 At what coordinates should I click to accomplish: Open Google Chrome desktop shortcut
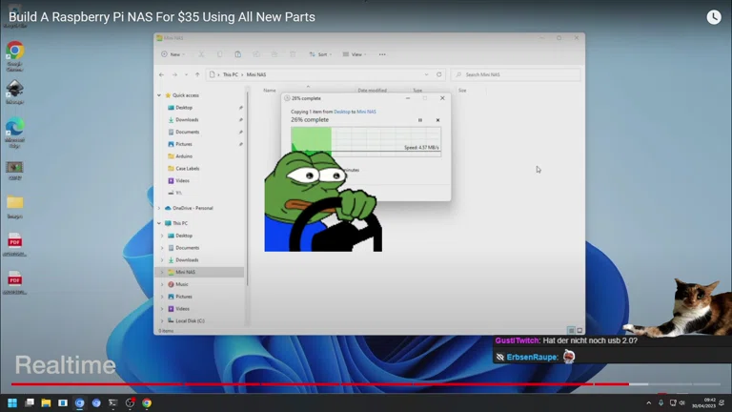pos(15,53)
